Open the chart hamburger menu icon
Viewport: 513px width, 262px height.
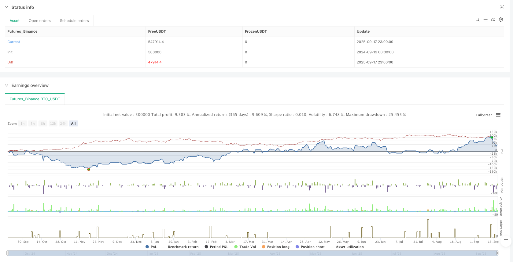pyautogui.click(x=498, y=115)
